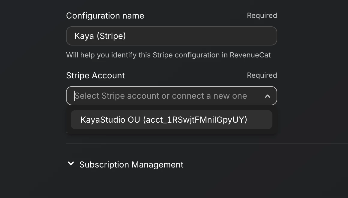
Task: Click Required tag beside Configuration name
Action: 262,16
